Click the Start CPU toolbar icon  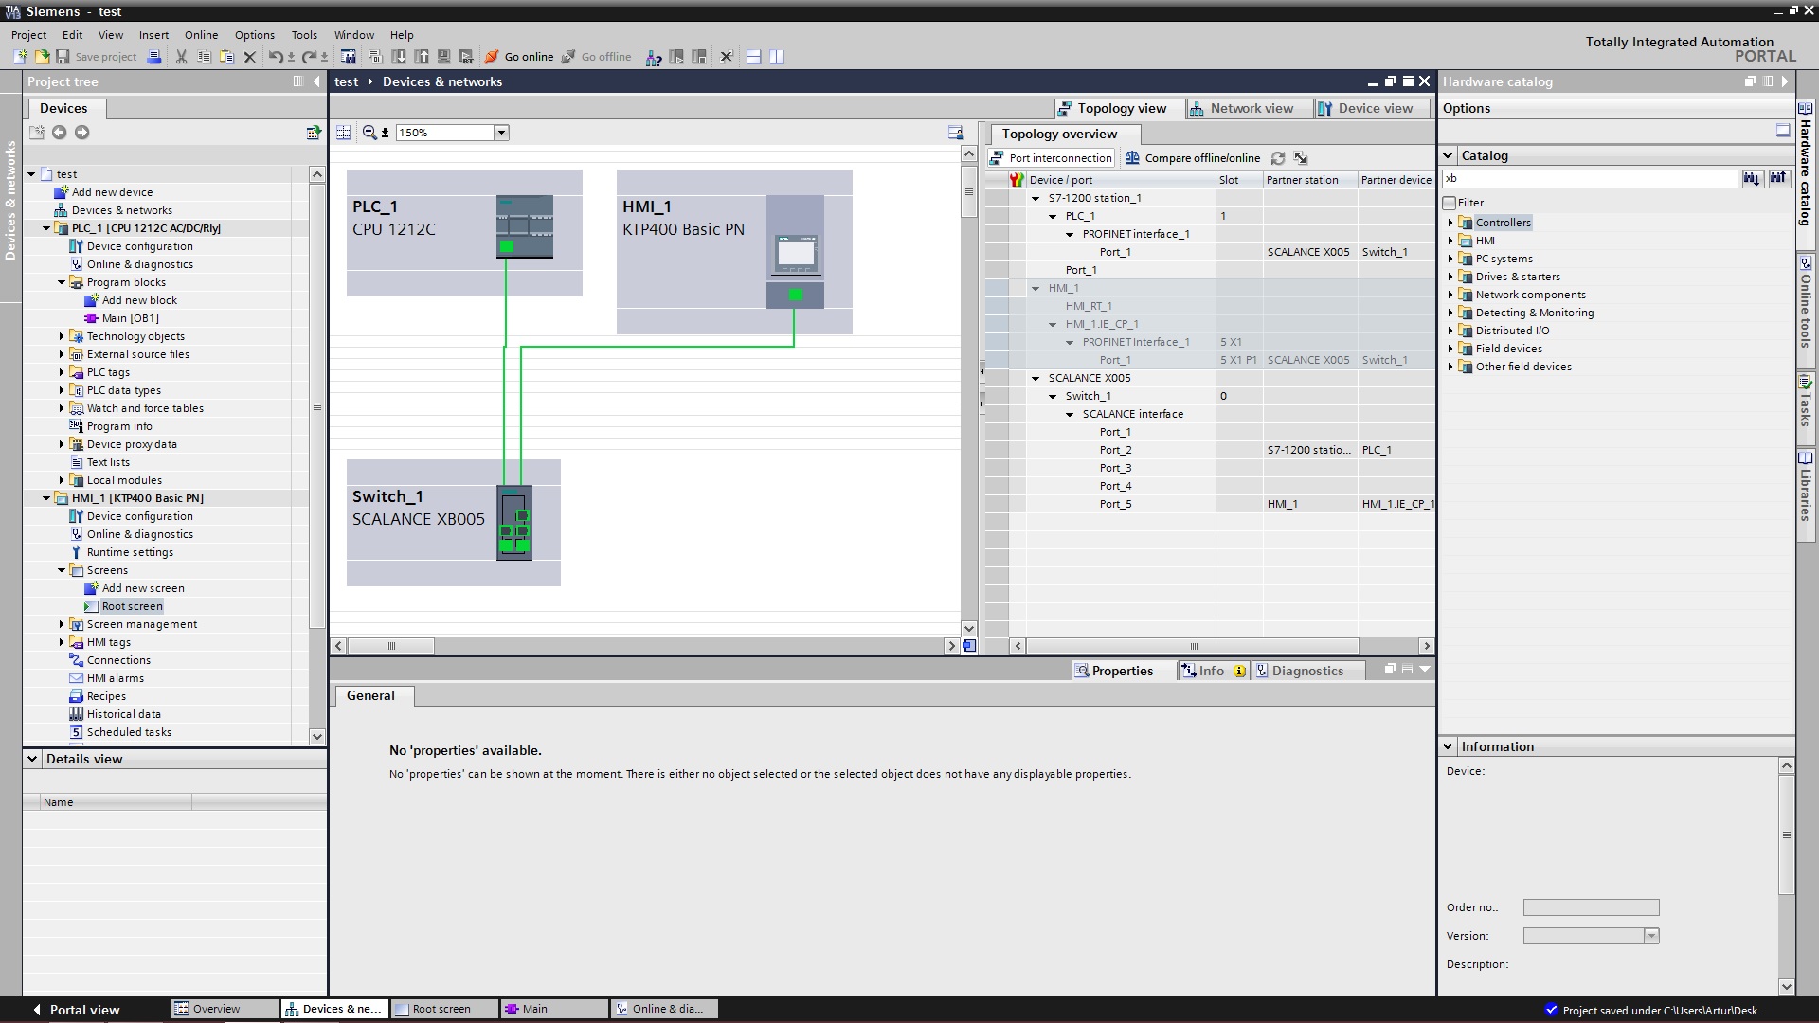(676, 57)
